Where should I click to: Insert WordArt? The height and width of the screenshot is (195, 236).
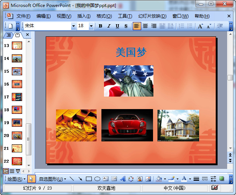point(123,179)
